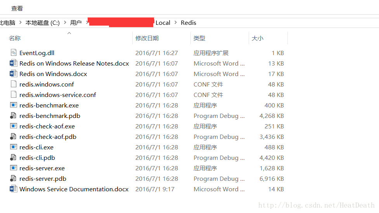The image size is (379, 213).
Task: Click the 4,420 KB size value
Action: click(272, 158)
